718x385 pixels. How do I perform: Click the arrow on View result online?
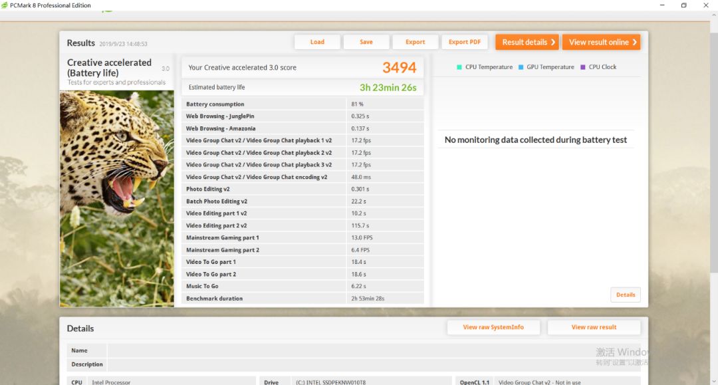coord(635,42)
